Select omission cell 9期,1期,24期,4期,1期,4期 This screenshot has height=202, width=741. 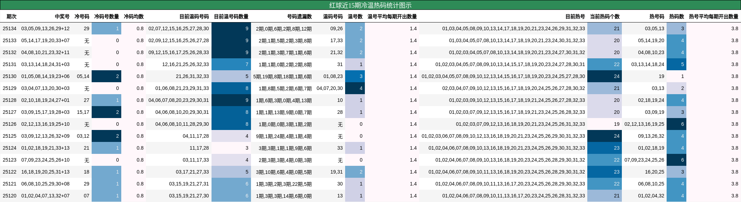pyautogui.click(x=284, y=136)
